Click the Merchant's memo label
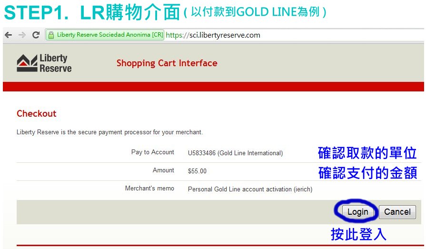 [149, 188]
